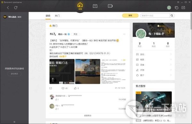
Task: Click the 查看更多 view more link
Action: 88,115
